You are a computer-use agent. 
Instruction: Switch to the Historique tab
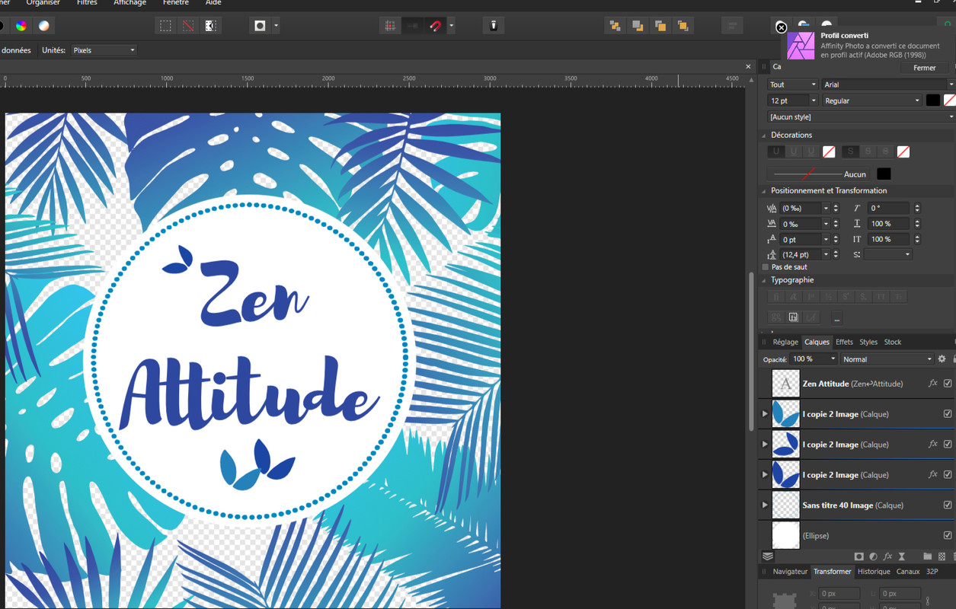coord(874,572)
